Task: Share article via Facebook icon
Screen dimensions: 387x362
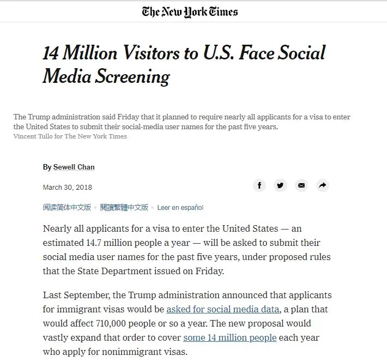Action: click(259, 185)
